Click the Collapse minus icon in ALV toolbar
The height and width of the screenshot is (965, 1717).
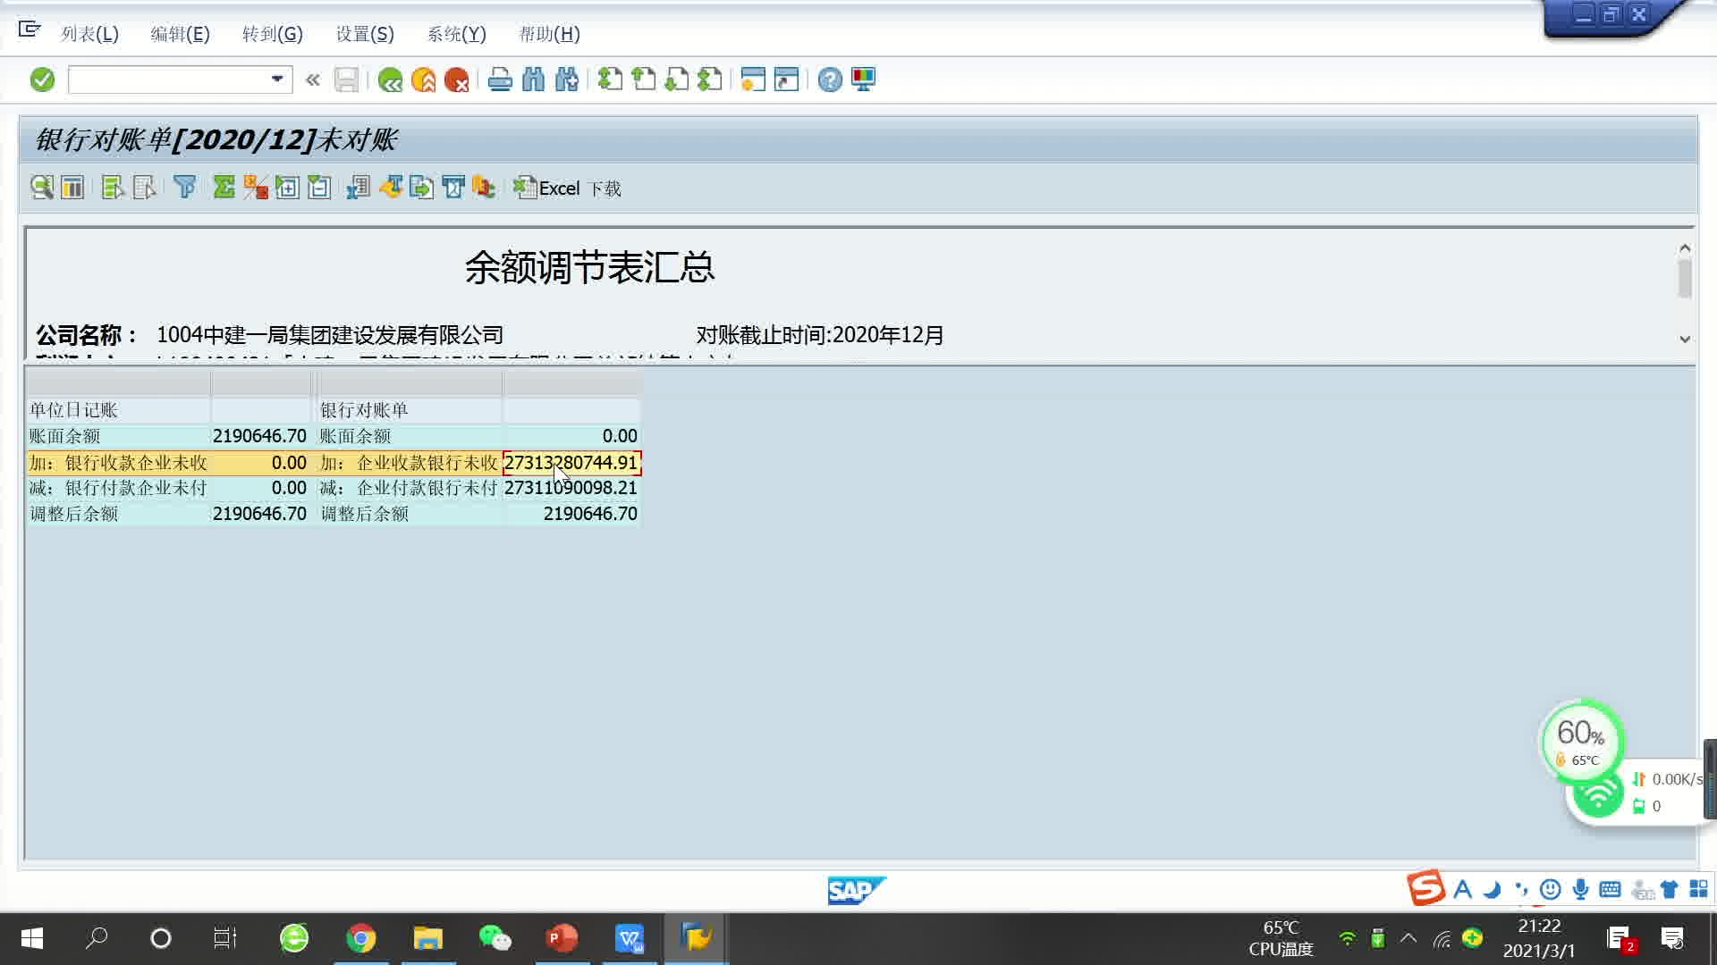point(319,188)
